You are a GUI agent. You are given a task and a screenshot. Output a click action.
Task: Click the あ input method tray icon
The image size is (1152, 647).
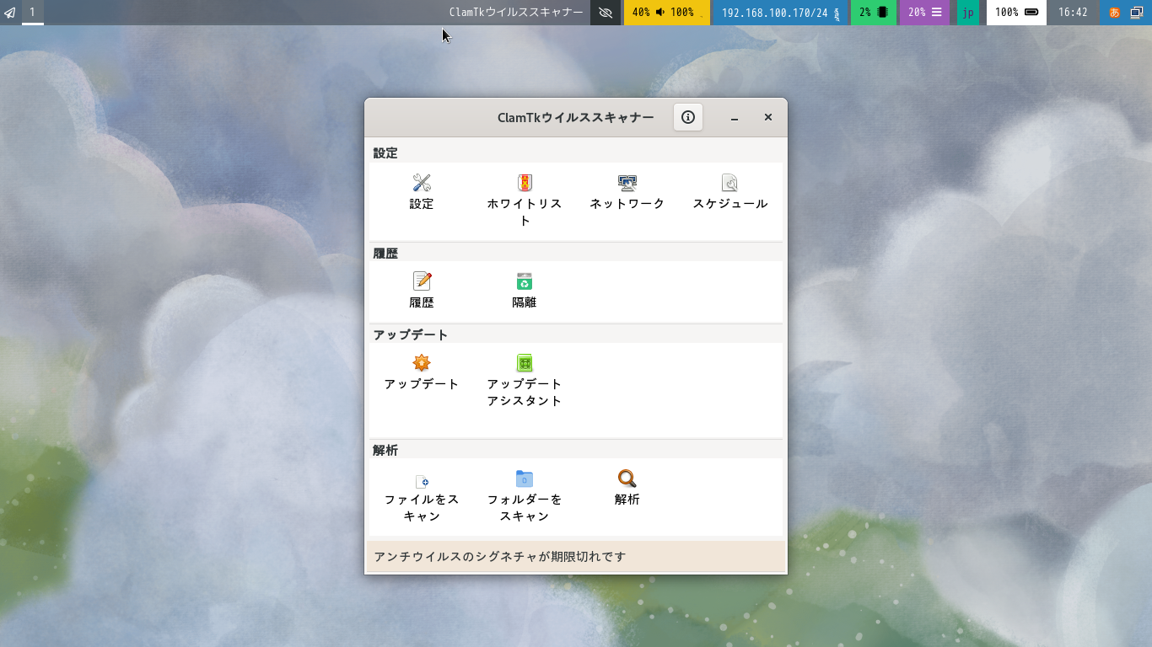coord(1114,13)
